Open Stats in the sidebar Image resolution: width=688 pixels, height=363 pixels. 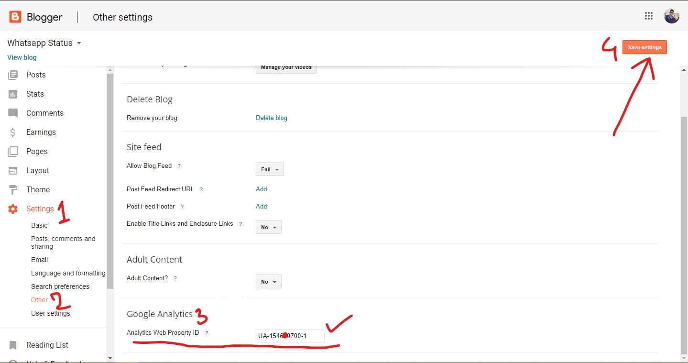[35, 94]
